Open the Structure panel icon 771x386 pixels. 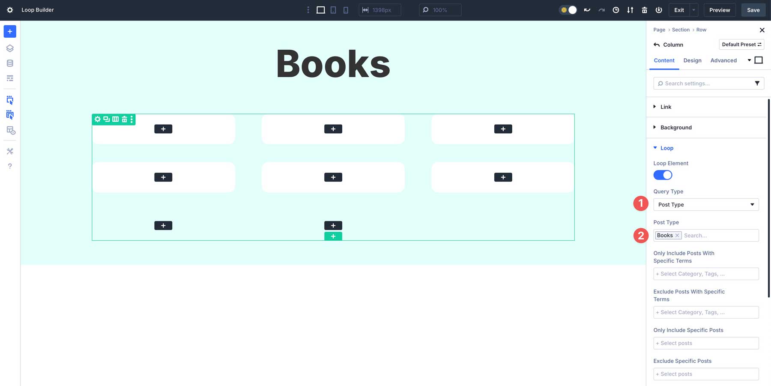[x=9, y=48]
